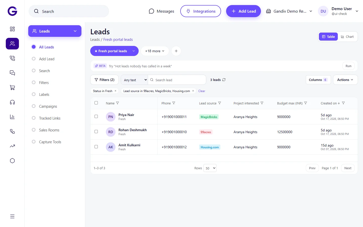The image size is (363, 227).
Task: Expand the Leads module dropdown
Action: pos(55,31)
